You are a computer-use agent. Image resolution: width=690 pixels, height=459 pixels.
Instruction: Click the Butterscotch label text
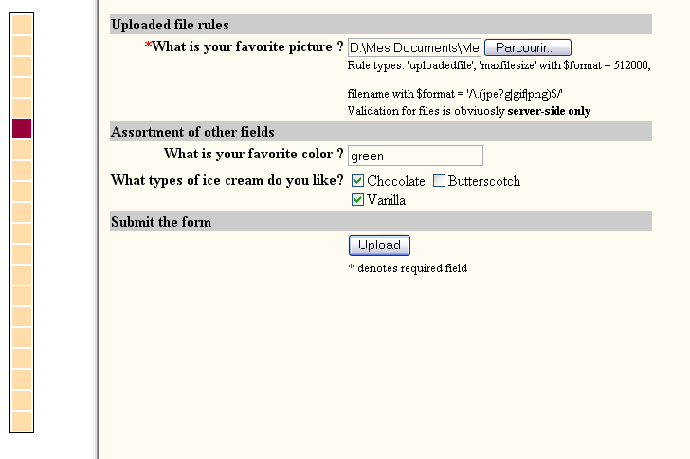click(x=484, y=181)
